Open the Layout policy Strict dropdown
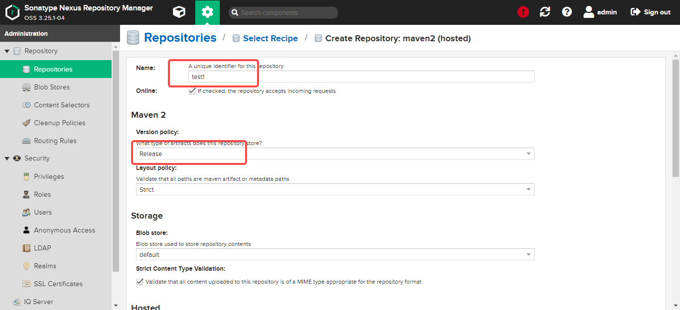This screenshot has height=310, width=680. (335, 189)
